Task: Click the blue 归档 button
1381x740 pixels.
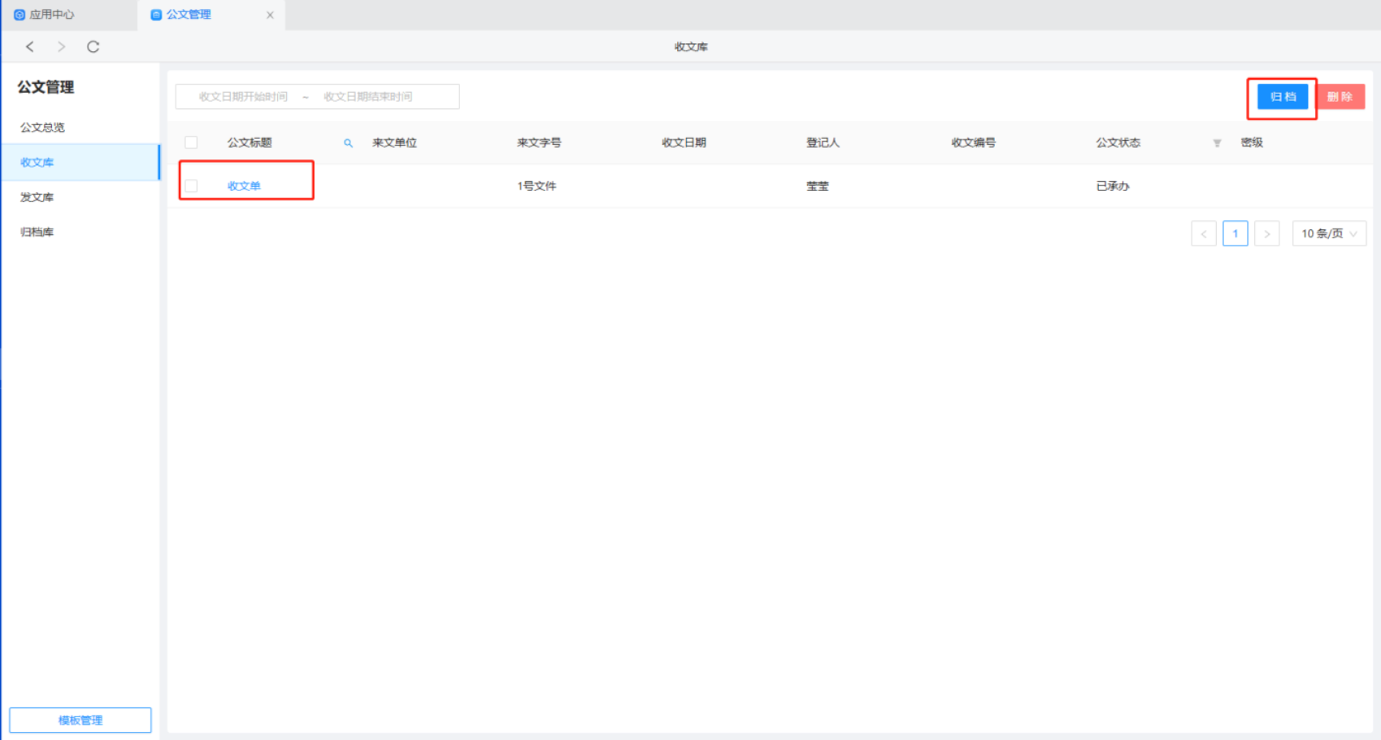Action: point(1282,97)
